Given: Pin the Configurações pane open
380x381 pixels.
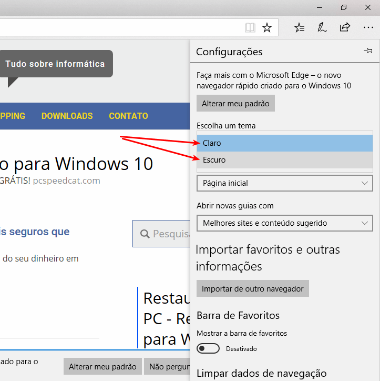Looking at the screenshot, I should click(368, 51).
